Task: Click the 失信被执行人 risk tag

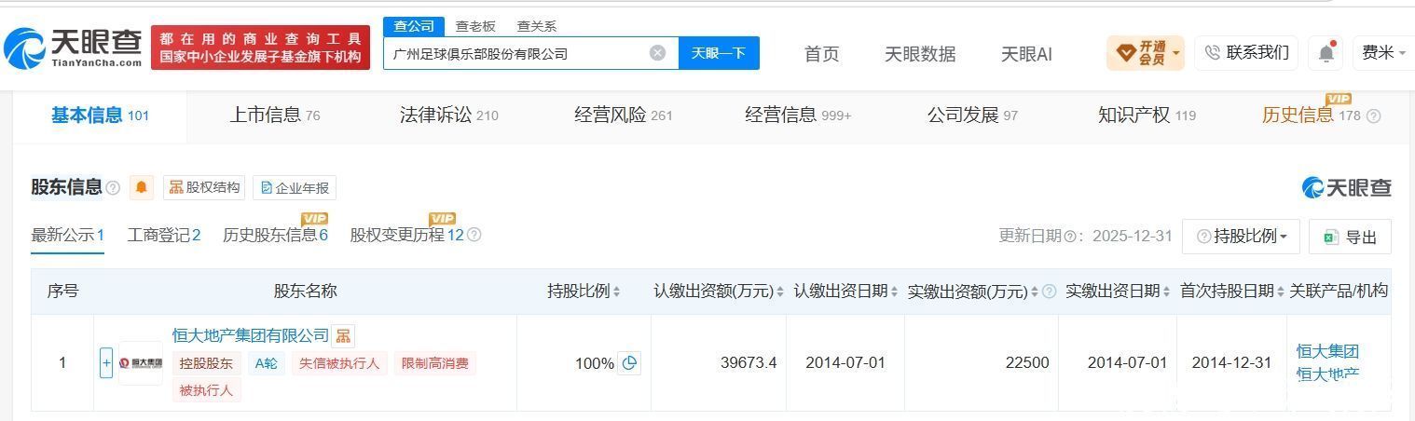Action: coord(339,363)
